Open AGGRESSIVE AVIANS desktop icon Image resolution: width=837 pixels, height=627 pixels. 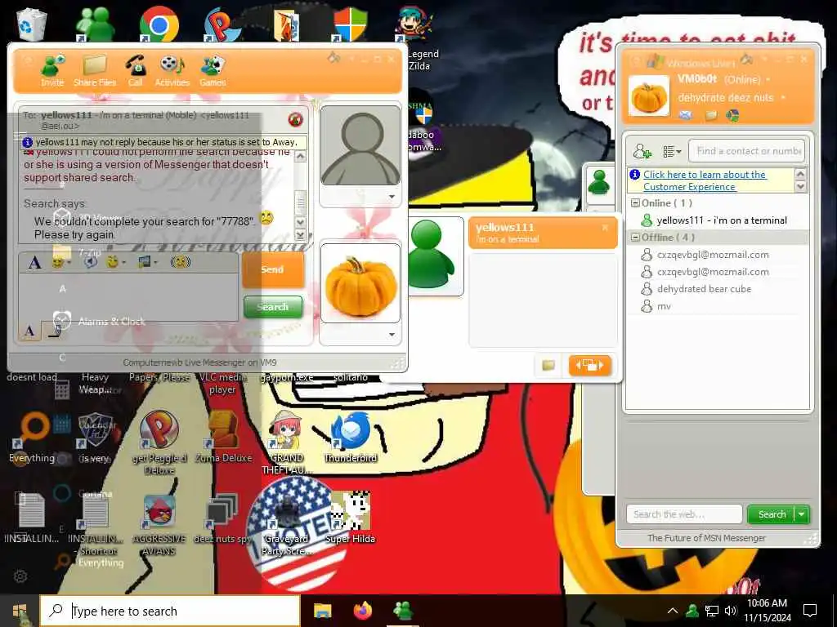159,525
